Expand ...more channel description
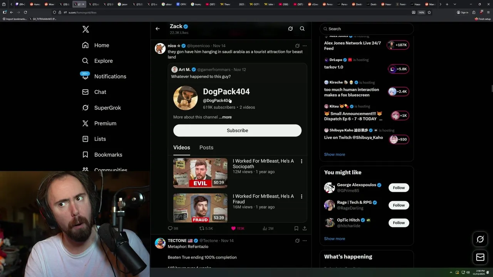This screenshot has width=493, height=277. (225, 117)
